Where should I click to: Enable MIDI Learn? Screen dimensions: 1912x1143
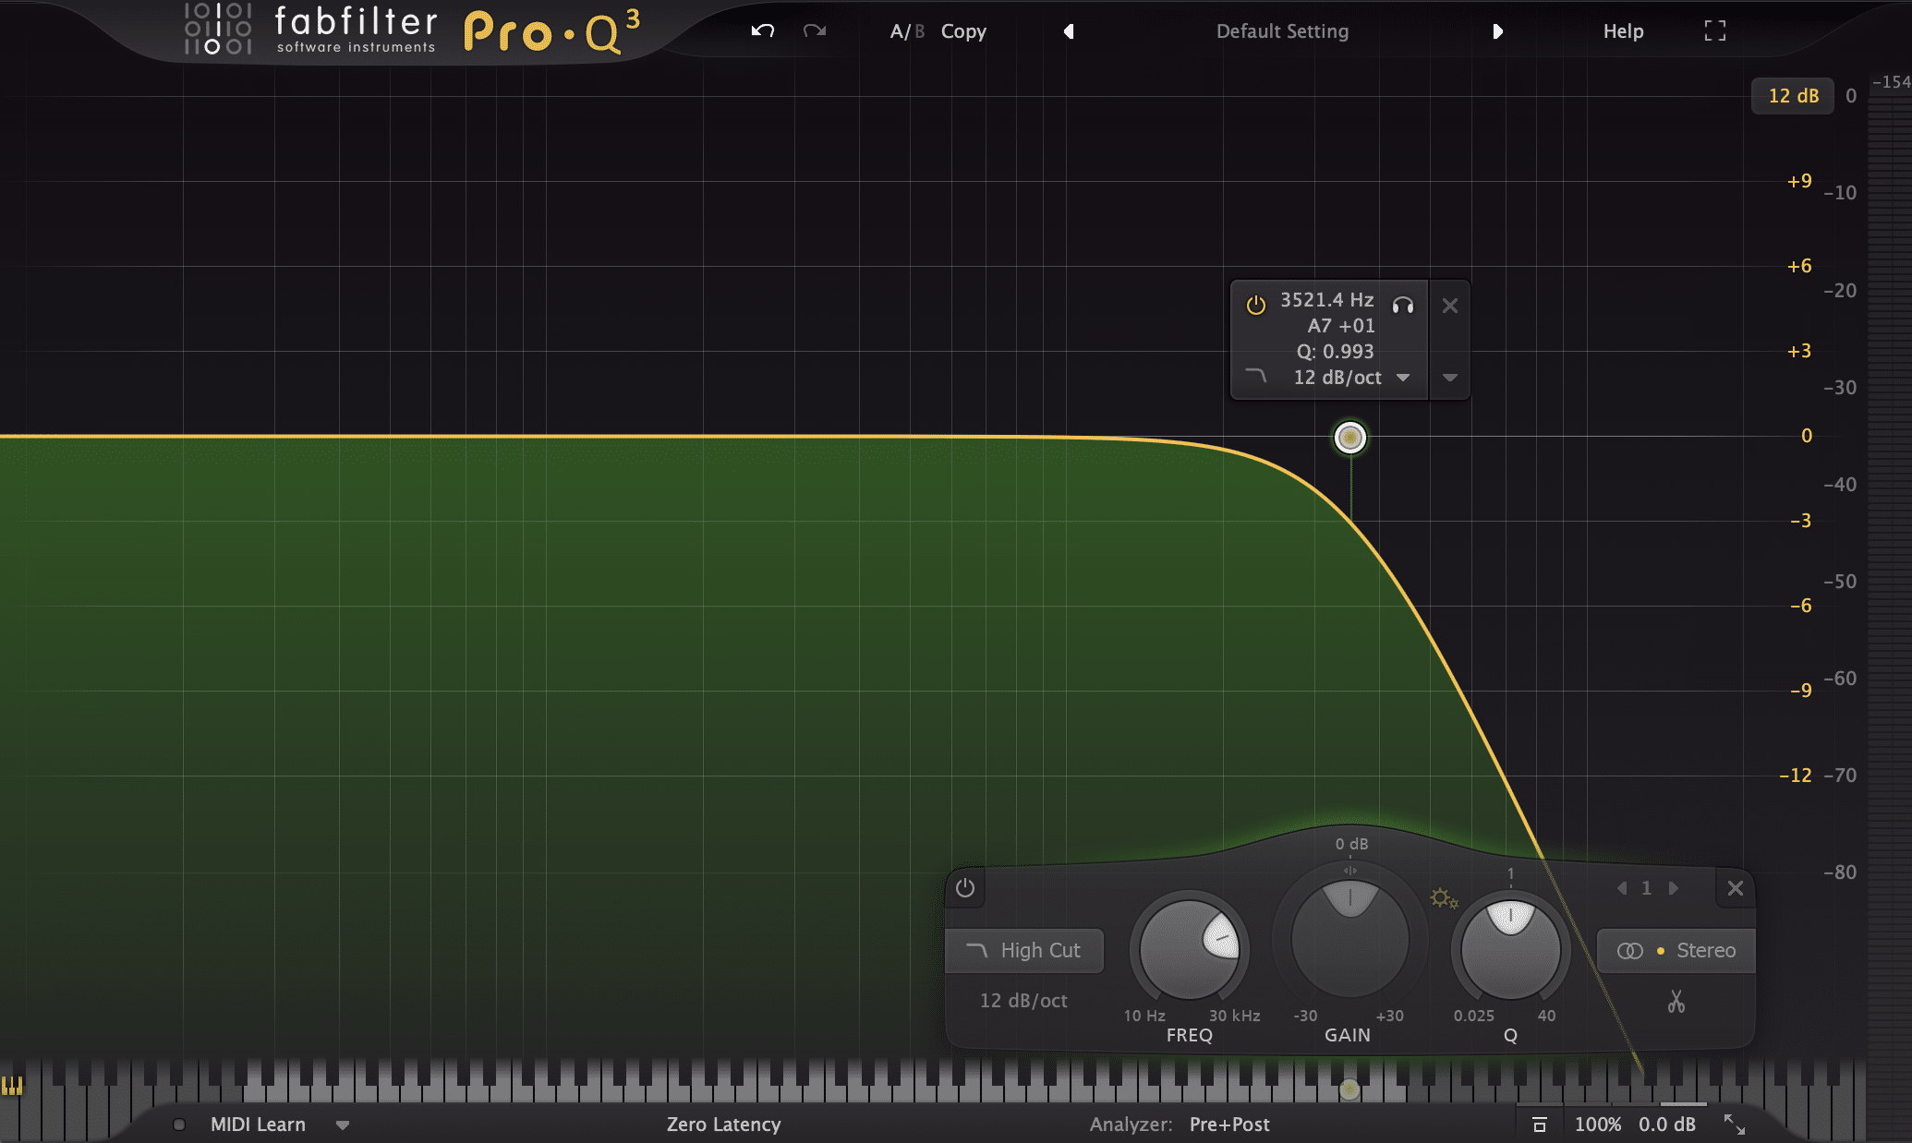click(x=258, y=1125)
